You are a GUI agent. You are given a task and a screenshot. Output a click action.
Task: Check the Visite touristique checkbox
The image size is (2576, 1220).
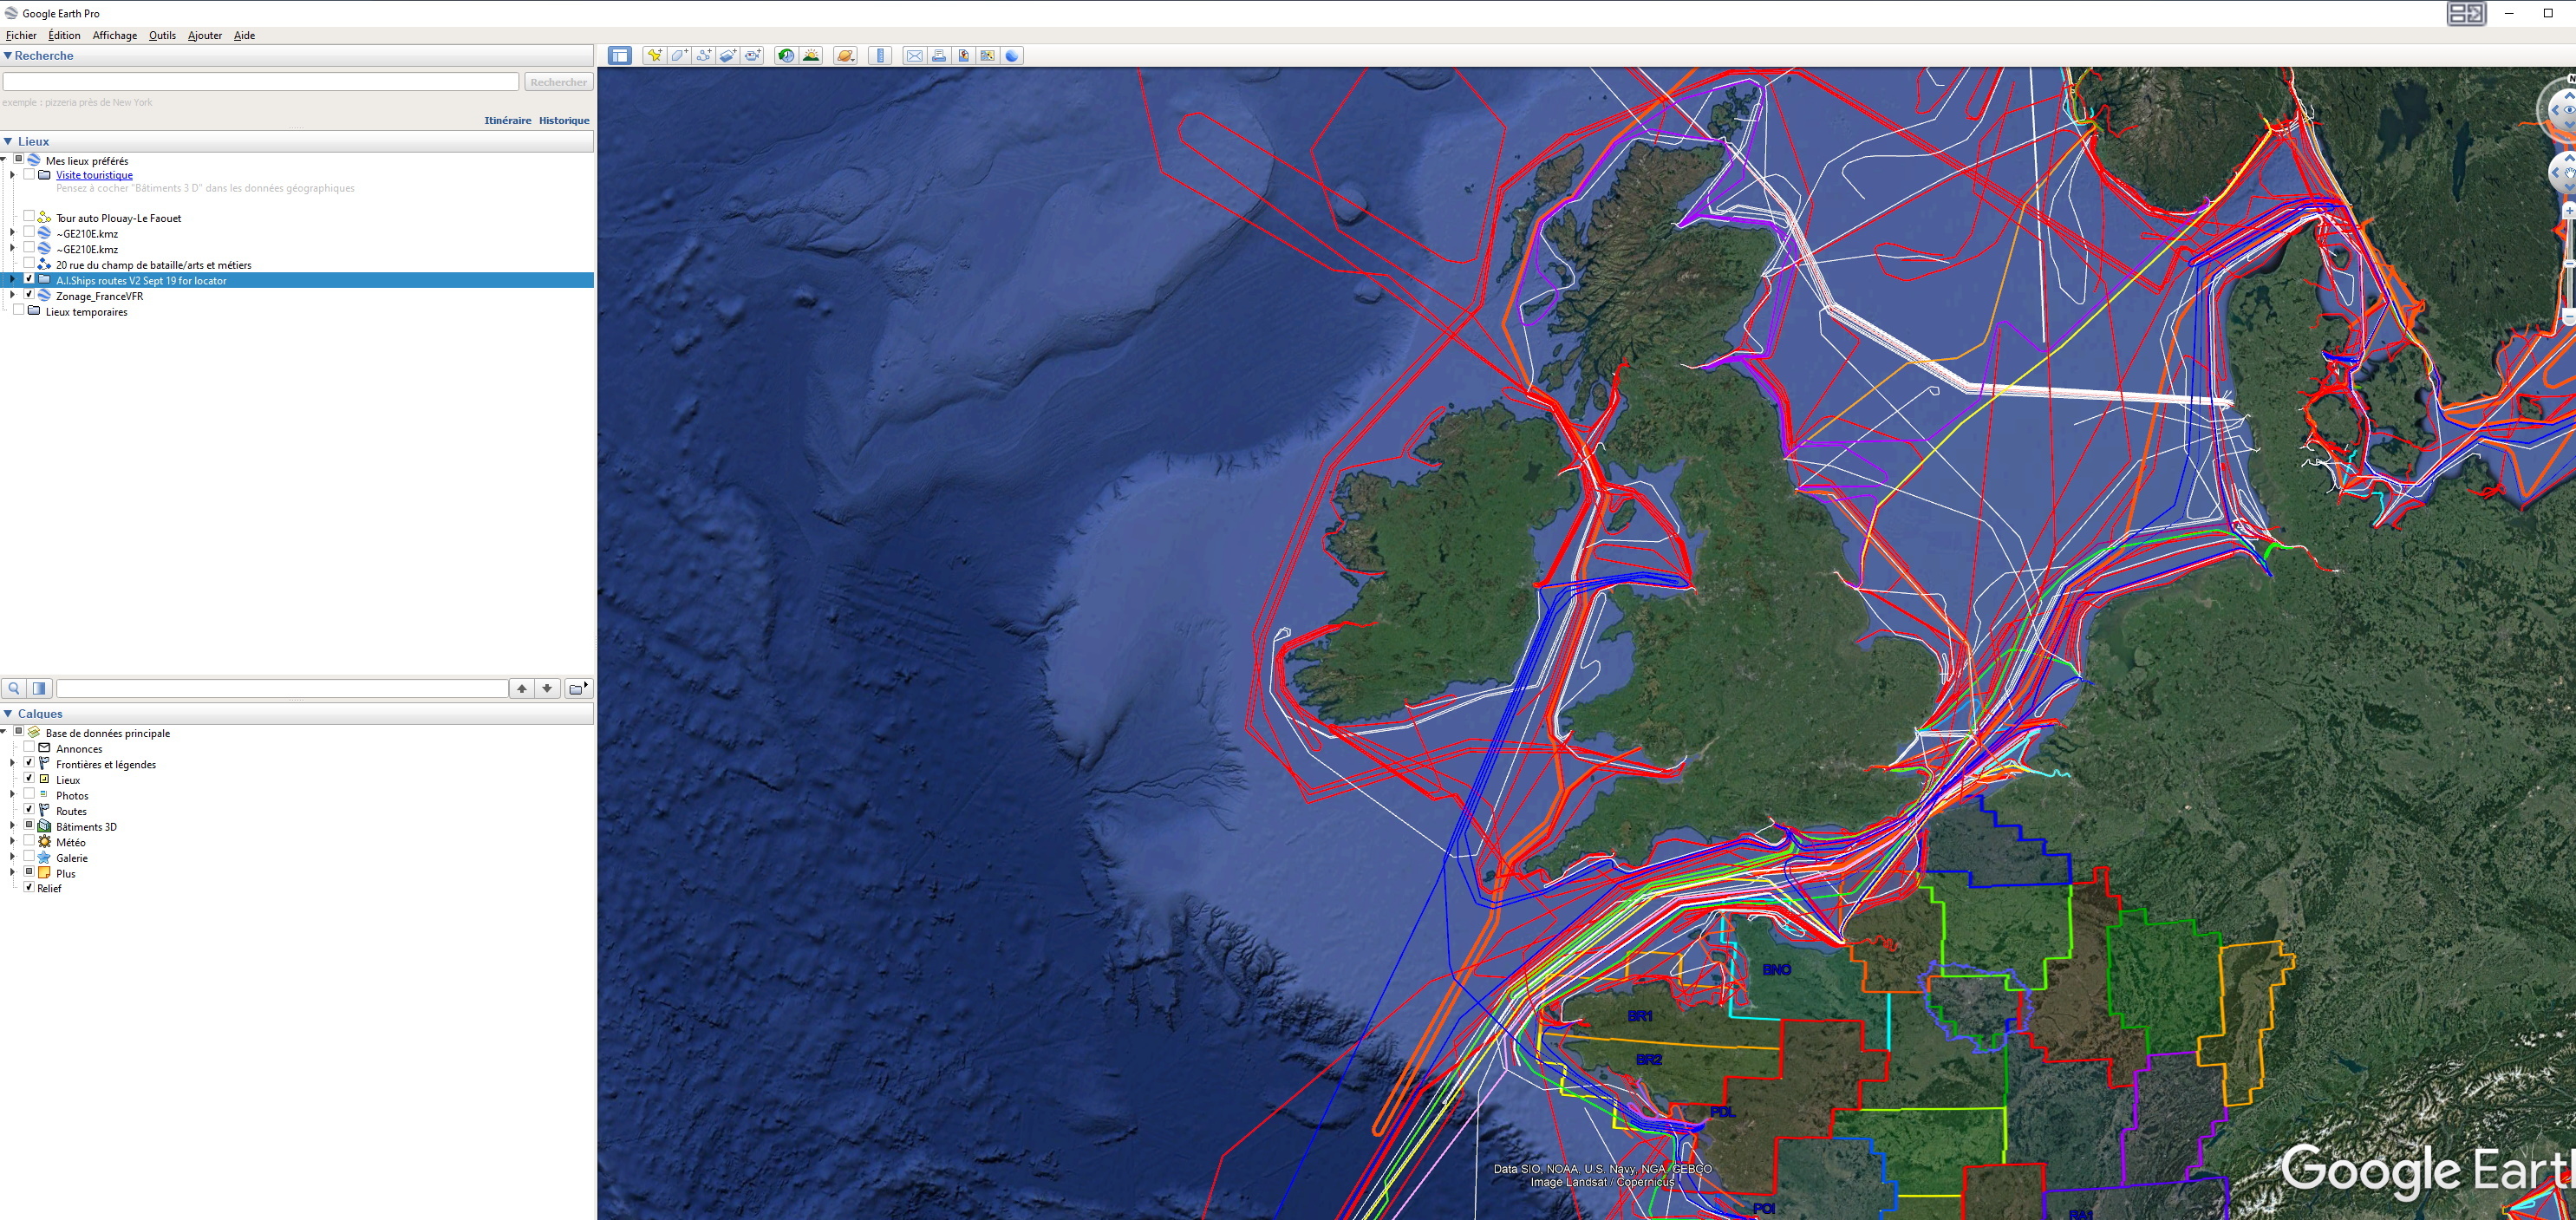point(29,174)
